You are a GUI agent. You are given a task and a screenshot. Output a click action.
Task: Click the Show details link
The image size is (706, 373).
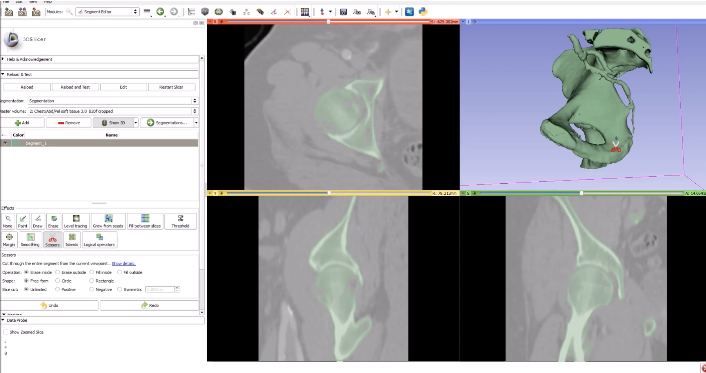click(x=123, y=264)
